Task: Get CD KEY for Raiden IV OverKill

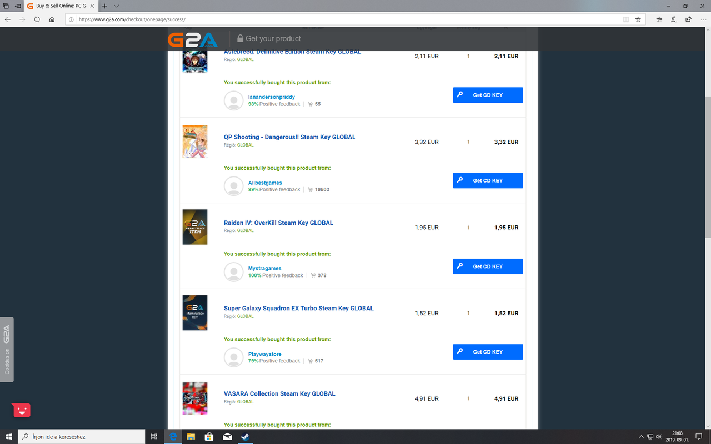Action: (x=488, y=266)
